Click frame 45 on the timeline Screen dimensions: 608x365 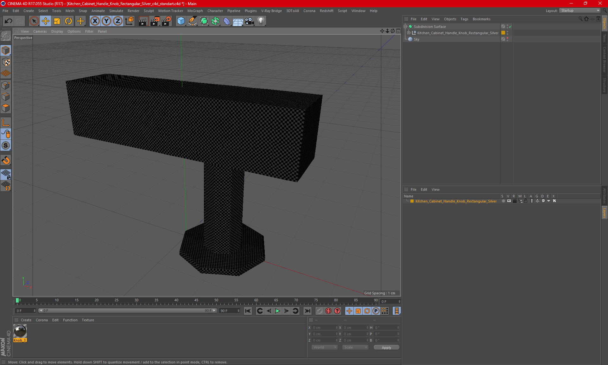click(196, 300)
